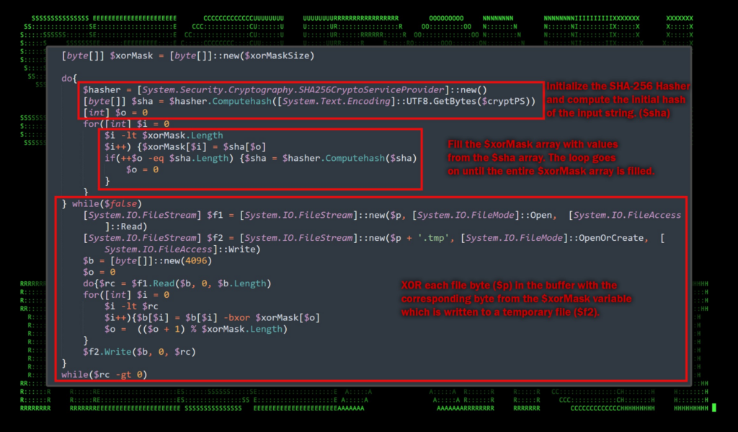
Task: Click the green terminal cursor block
Action: [713, 407]
